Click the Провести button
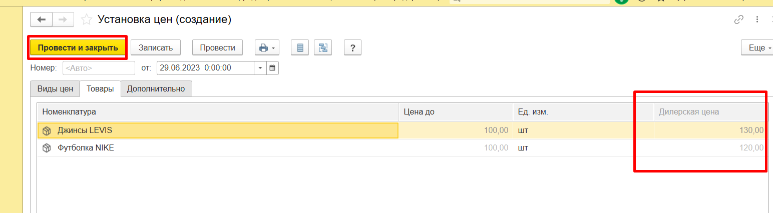This screenshot has width=773, height=213. (x=217, y=48)
